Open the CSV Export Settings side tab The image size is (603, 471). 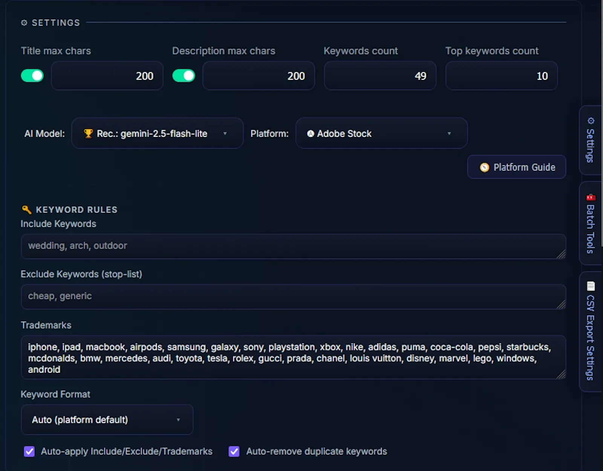tap(590, 332)
